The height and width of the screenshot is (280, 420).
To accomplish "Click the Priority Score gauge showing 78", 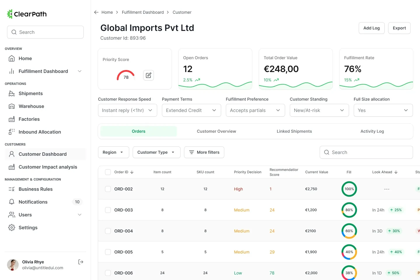I will coord(126,75).
